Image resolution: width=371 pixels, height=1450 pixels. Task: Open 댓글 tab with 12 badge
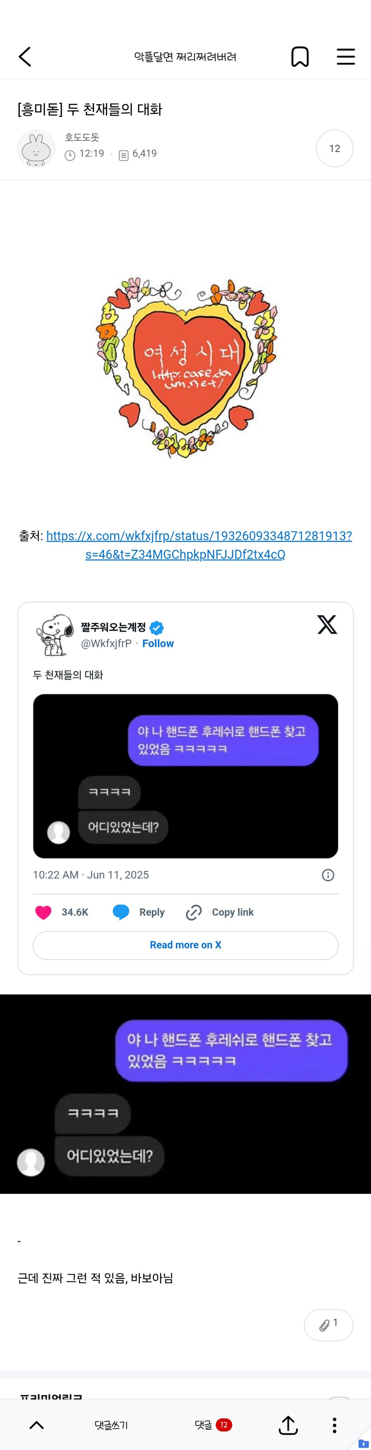click(213, 1425)
